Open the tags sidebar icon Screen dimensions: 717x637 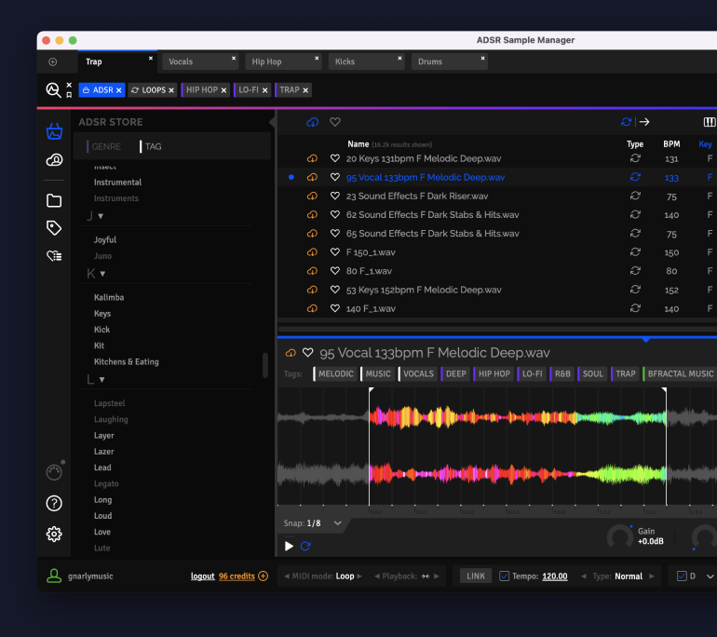[x=54, y=228]
